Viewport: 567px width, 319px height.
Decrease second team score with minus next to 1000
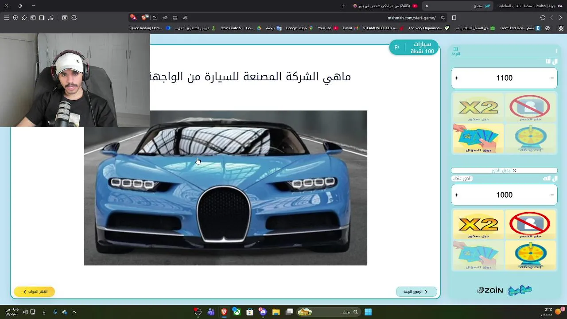[x=552, y=195]
